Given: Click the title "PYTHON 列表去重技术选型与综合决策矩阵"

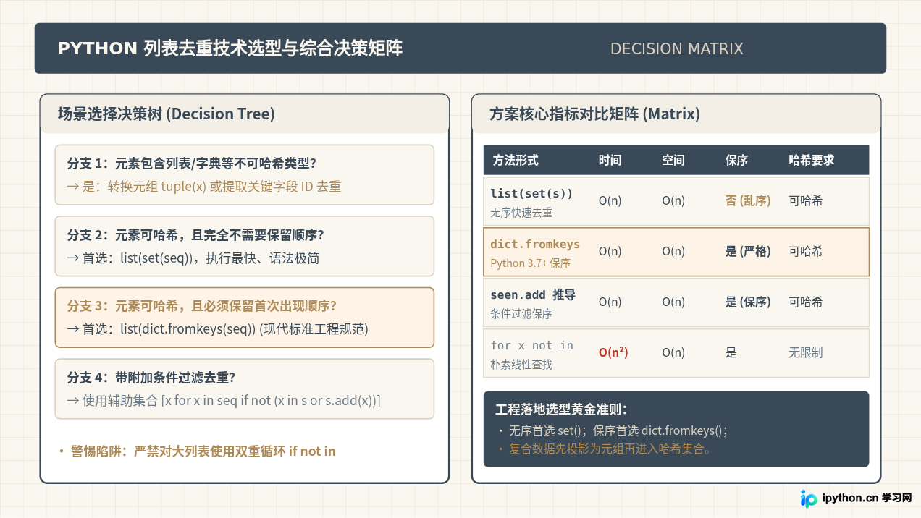Looking at the screenshot, I should click(x=230, y=48).
